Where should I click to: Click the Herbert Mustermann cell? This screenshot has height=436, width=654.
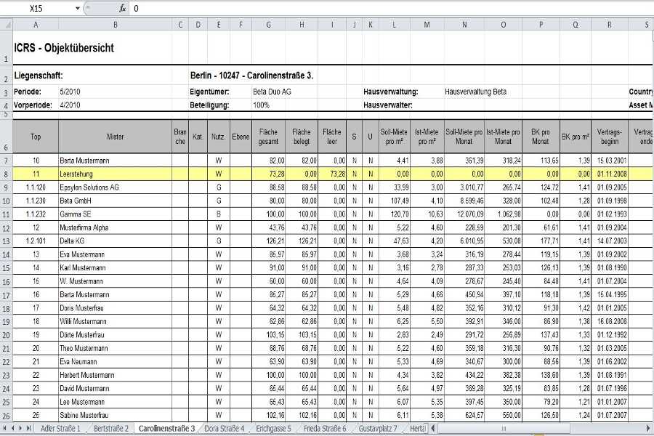click(x=115, y=375)
